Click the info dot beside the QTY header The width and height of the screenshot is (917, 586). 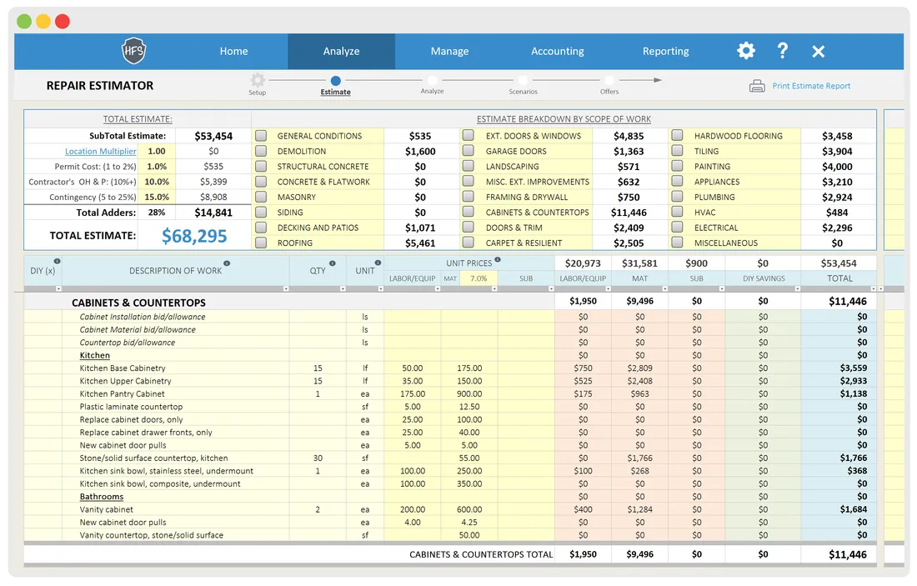click(332, 263)
